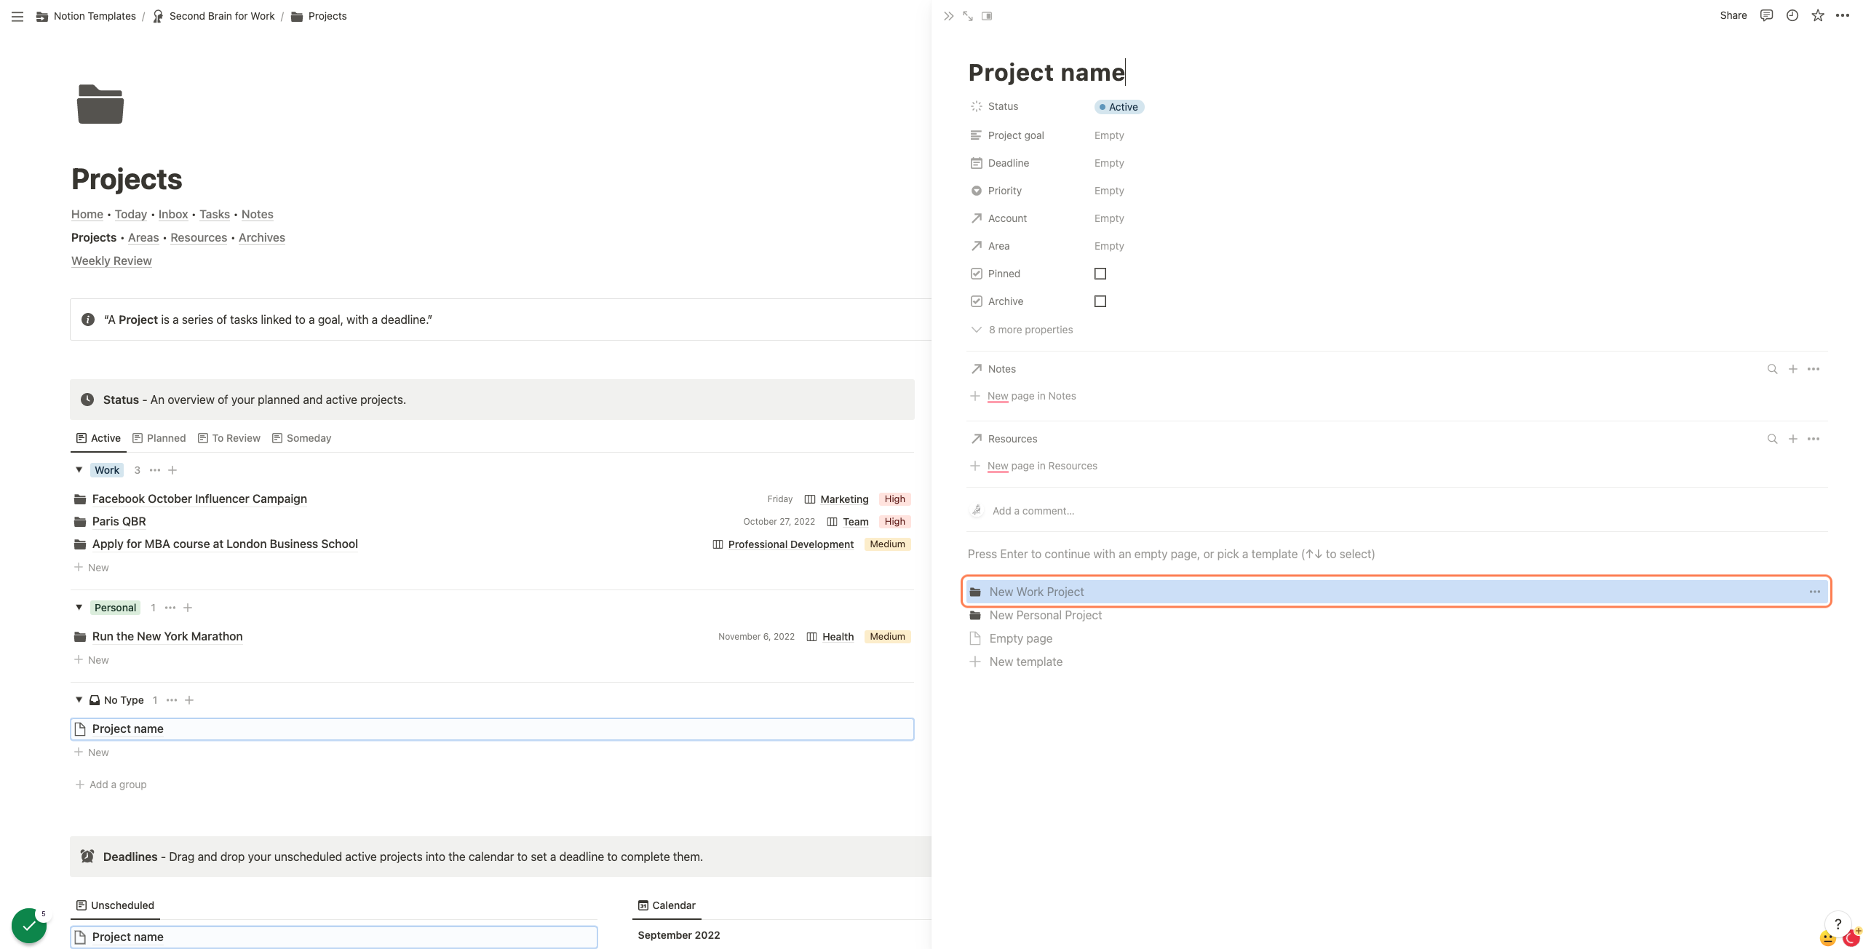Collapse the No Type group
1863x949 pixels.
tap(79, 700)
